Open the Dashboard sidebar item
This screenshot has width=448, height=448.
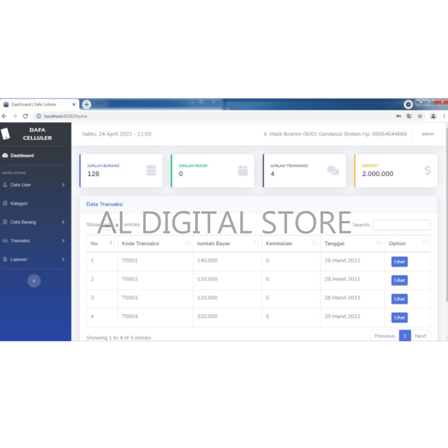tap(22, 156)
